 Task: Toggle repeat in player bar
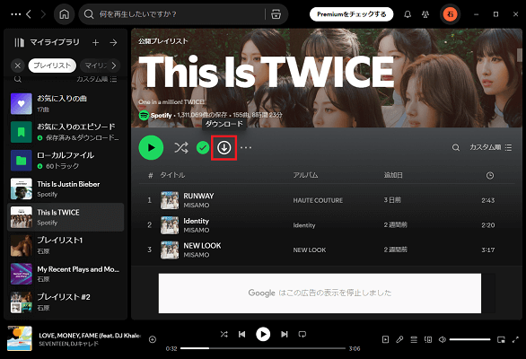(x=302, y=334)
